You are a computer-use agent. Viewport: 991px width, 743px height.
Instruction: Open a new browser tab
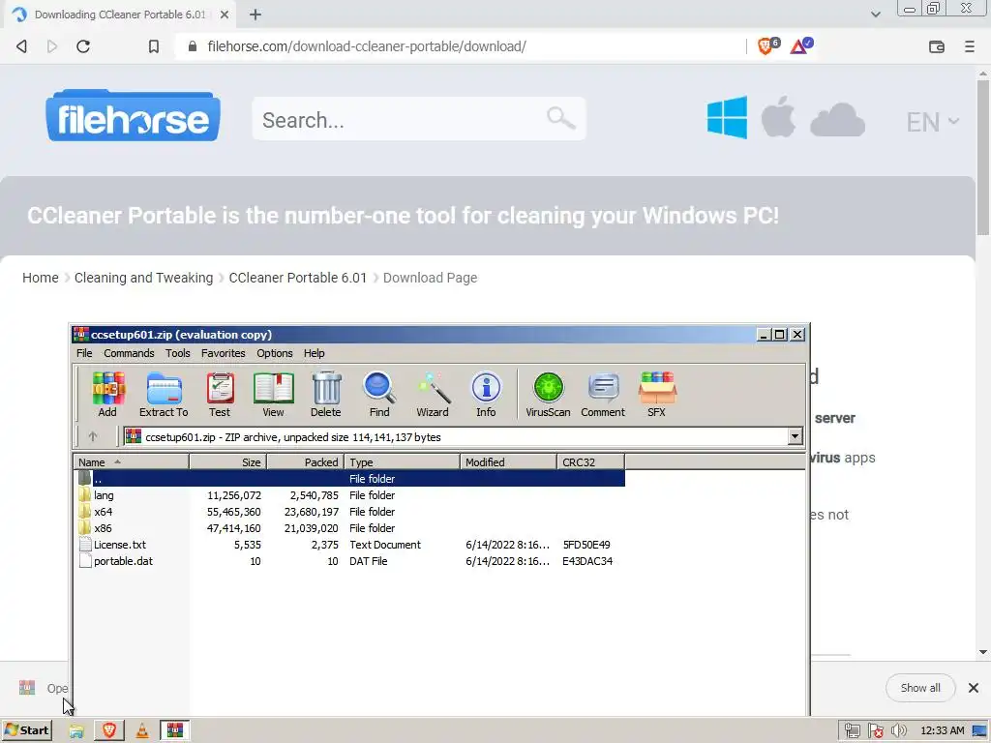point(255,15)
